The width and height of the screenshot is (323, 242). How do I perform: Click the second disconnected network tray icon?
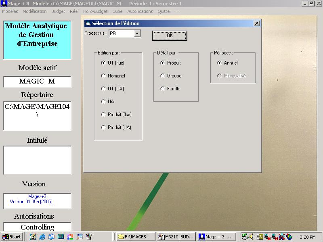coord(275,237)
